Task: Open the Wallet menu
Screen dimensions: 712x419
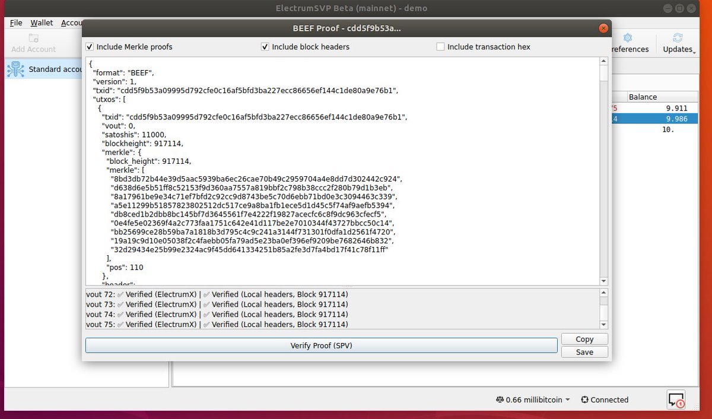Action: tap(42, 23)
